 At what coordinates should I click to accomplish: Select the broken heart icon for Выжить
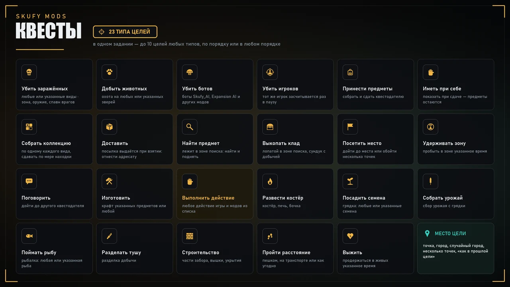click(x=350, y=236)
